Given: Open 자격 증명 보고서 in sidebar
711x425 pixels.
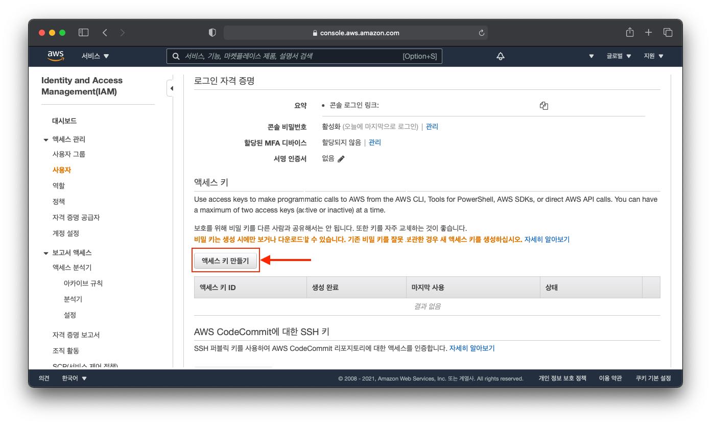Looking at the screenshot, I should [x=76, y=335].
